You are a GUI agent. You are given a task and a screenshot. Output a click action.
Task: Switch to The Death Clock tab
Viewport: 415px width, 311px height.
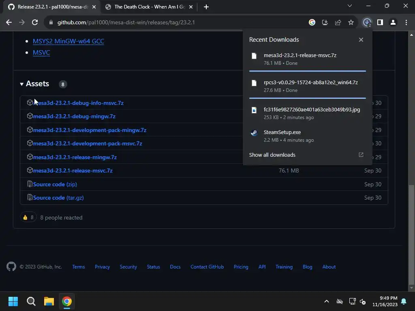149,7
